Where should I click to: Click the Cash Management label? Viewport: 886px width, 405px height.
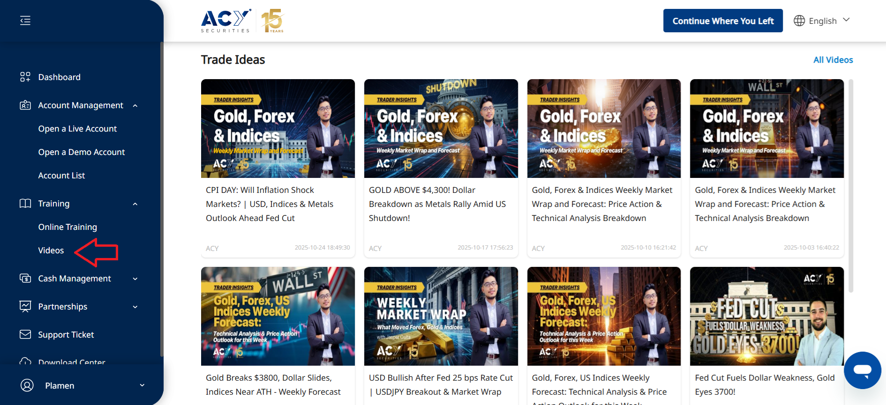[x=75, y=278]
